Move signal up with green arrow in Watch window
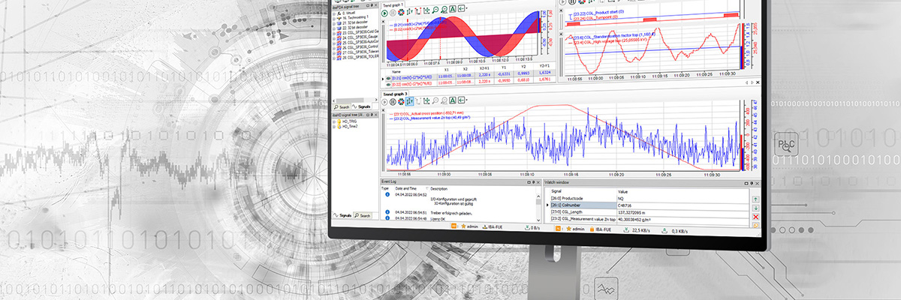The height and width of the screenshot is (300, 901). click(756, 199)
